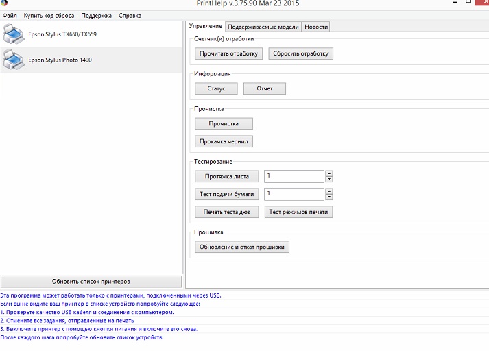Switch to the Управление tab
This screenshot has height=351, width=489.
(205, 26)
